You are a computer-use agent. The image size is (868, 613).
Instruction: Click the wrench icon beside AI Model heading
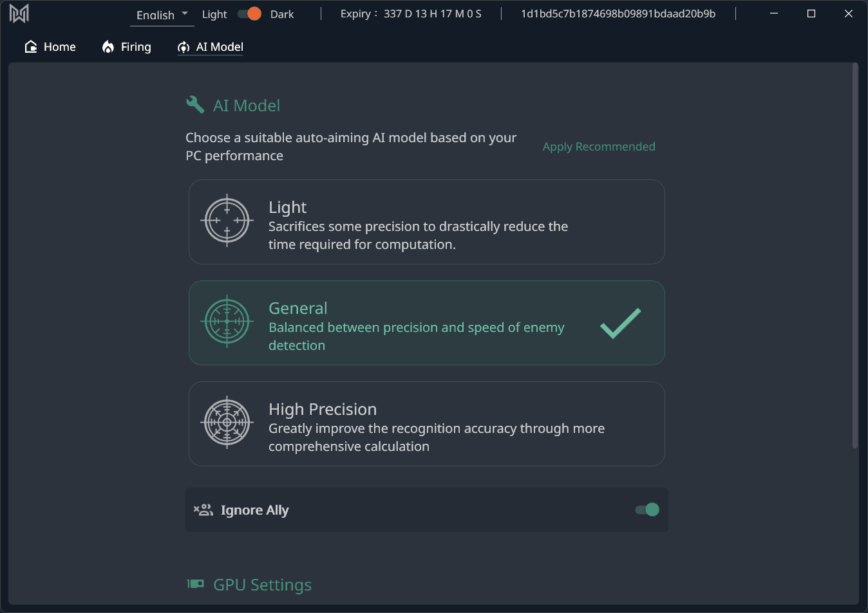pyautogui.click(x=194, y=104)
